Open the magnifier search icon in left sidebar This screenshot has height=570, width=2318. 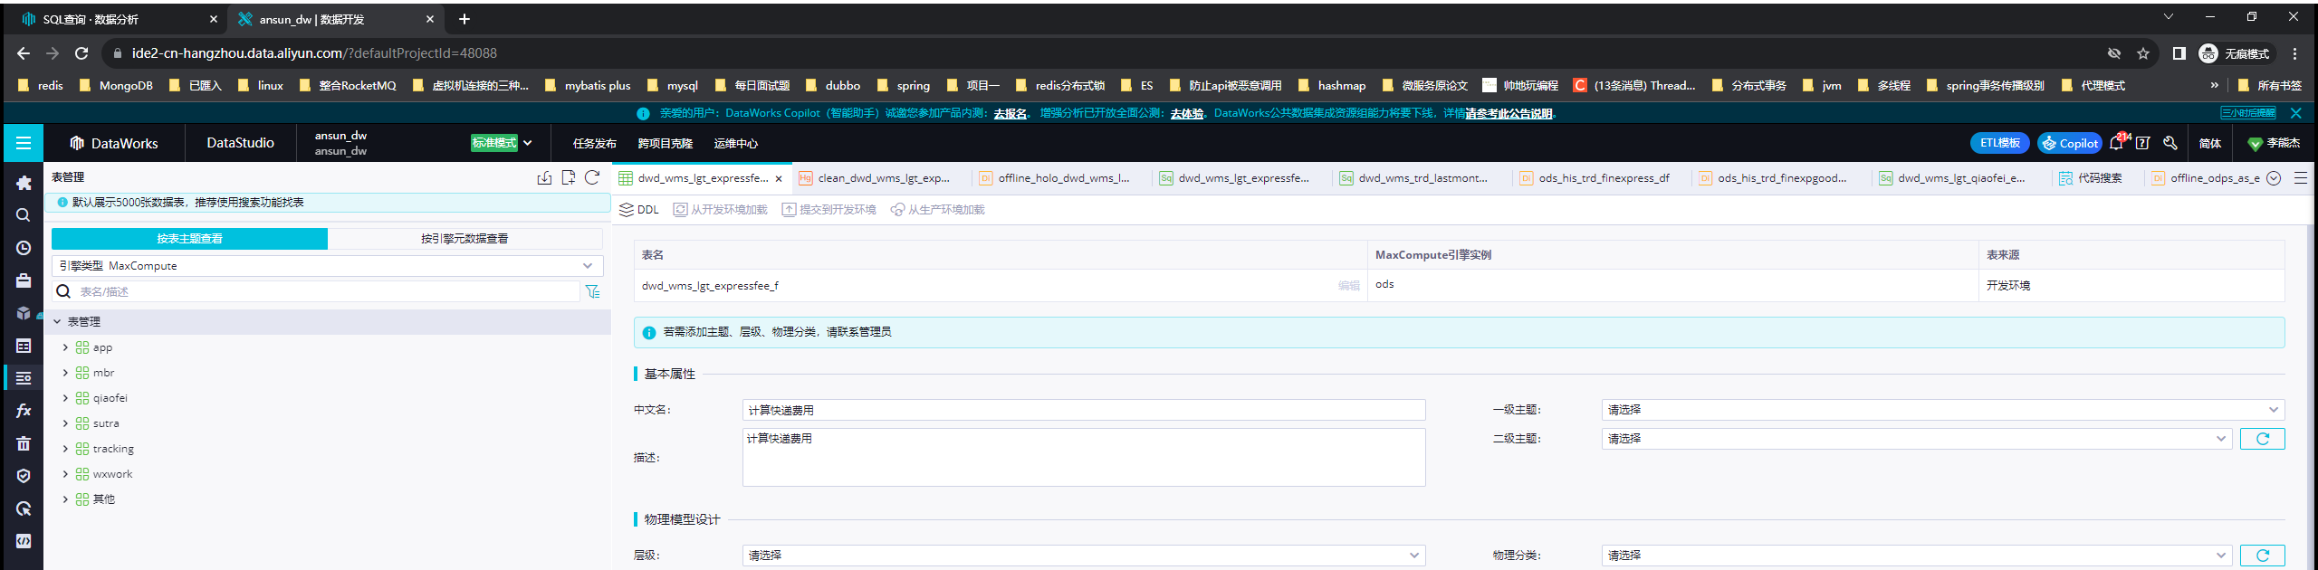click(x=24, y=215)
